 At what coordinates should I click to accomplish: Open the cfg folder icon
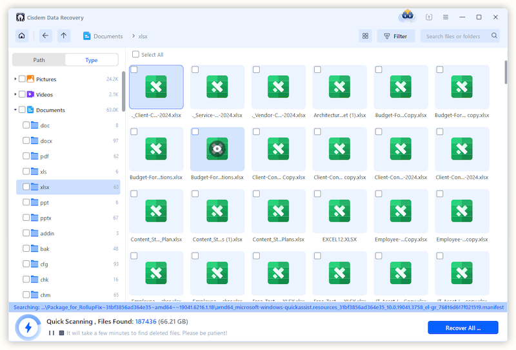tap(35, 263)
